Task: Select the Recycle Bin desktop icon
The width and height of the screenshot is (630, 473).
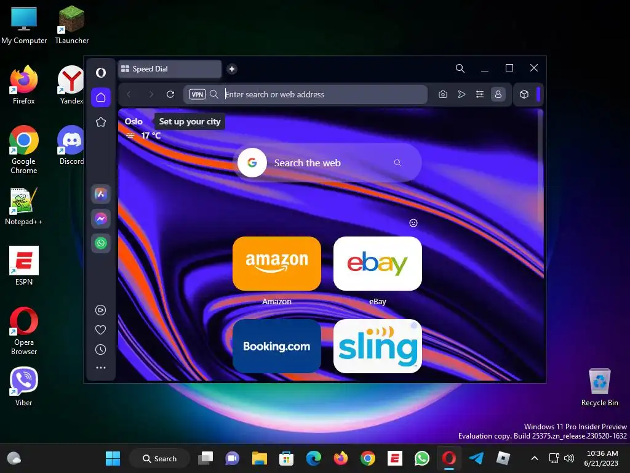Action: [599, 387]
